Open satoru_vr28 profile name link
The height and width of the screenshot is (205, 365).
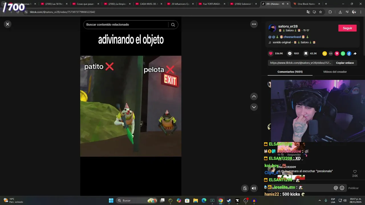288,26
